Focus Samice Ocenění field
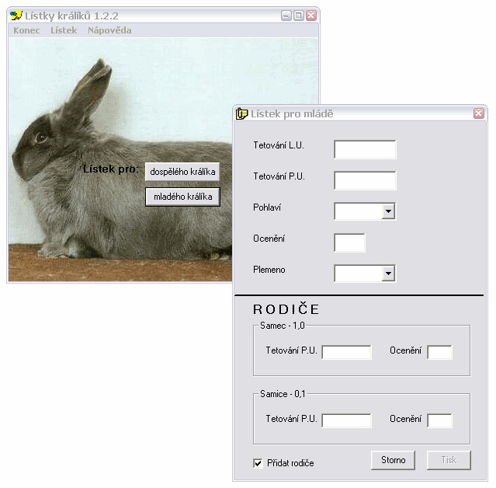496x488 pixels. pyautogui.click(x=439, y=420)
